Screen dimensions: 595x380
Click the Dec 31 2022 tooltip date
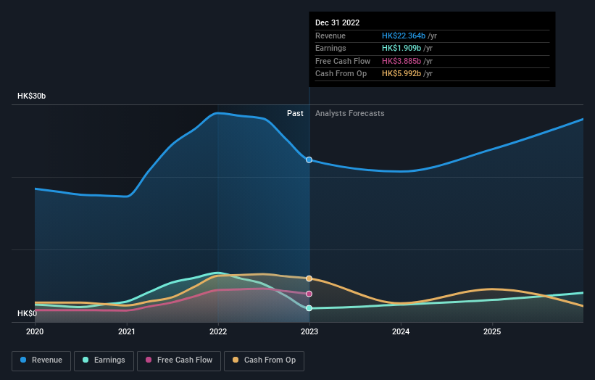point(337,22)
